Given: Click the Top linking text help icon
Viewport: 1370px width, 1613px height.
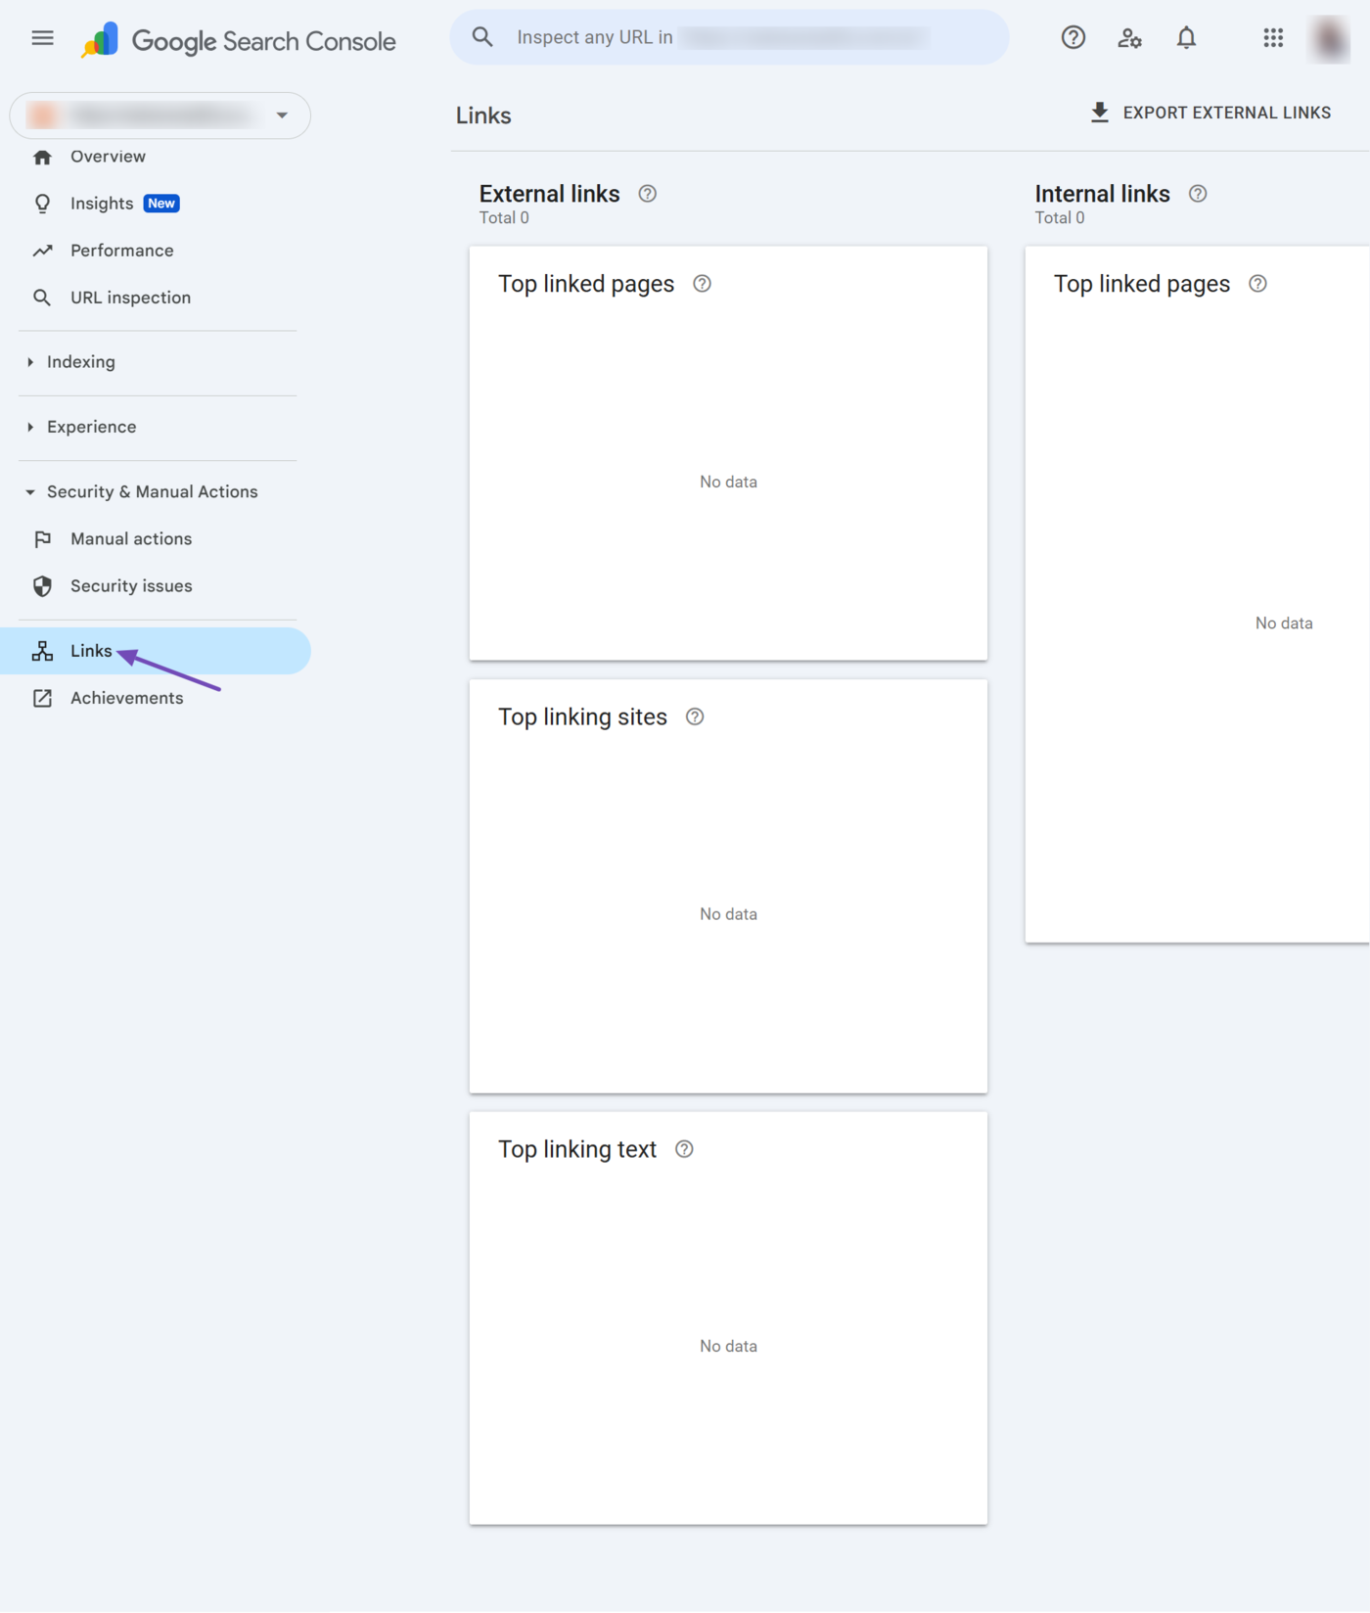Looking at the screenshot, I should pos(684,1149).
